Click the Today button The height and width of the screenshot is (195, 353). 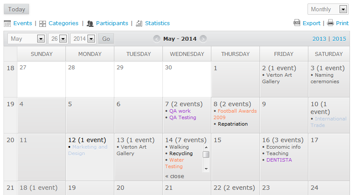[16, 9]
